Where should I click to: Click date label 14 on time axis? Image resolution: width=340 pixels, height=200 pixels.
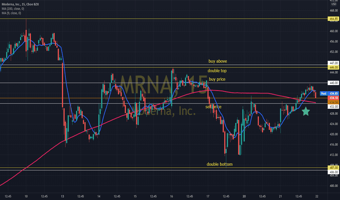point(98,196)
